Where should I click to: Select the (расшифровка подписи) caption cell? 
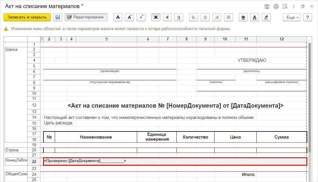281,82
